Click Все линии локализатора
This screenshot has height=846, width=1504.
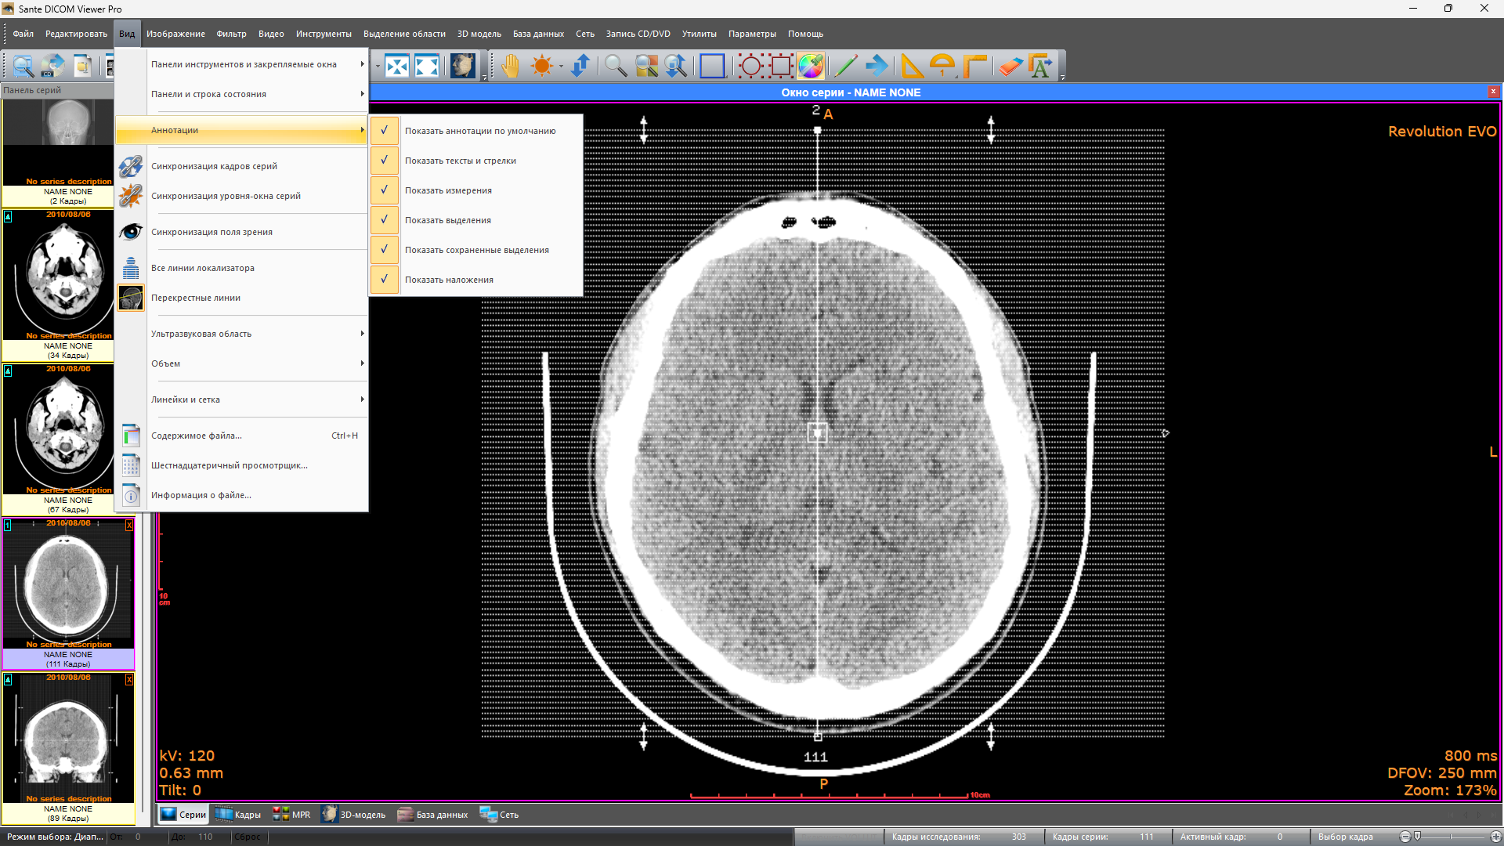[x=242, y=268]
